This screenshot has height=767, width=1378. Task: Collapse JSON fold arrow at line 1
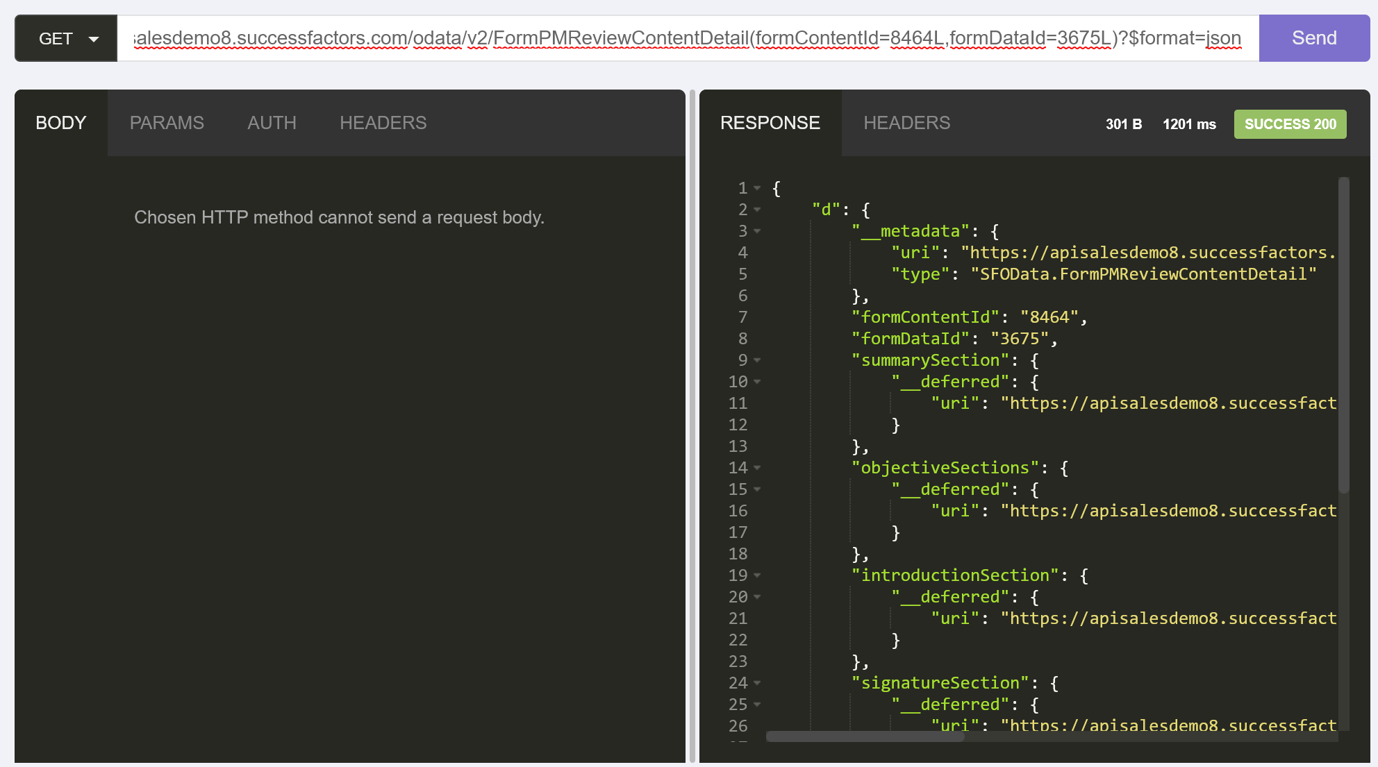click(757, 189)
